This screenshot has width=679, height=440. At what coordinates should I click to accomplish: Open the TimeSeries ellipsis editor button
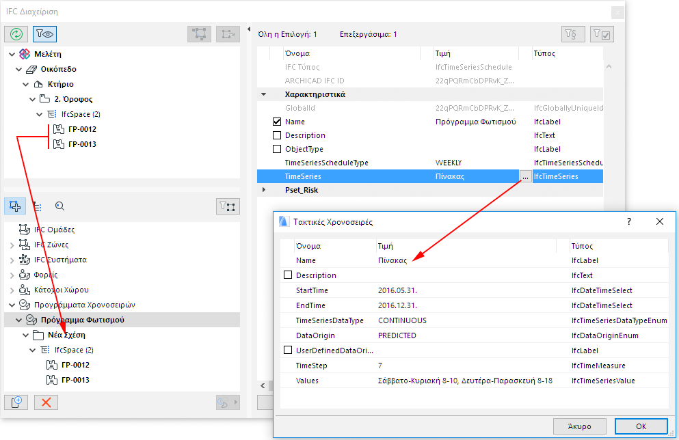coord(525,176)
